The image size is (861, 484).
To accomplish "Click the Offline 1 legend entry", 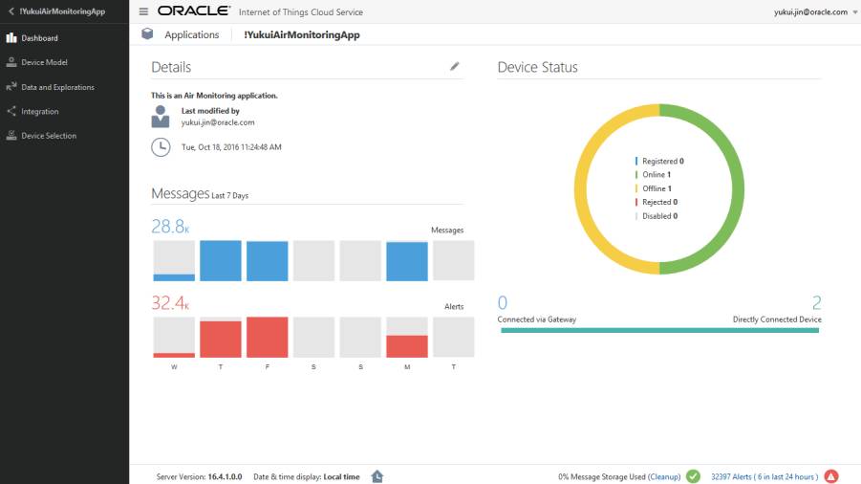I will coord(654,188).
